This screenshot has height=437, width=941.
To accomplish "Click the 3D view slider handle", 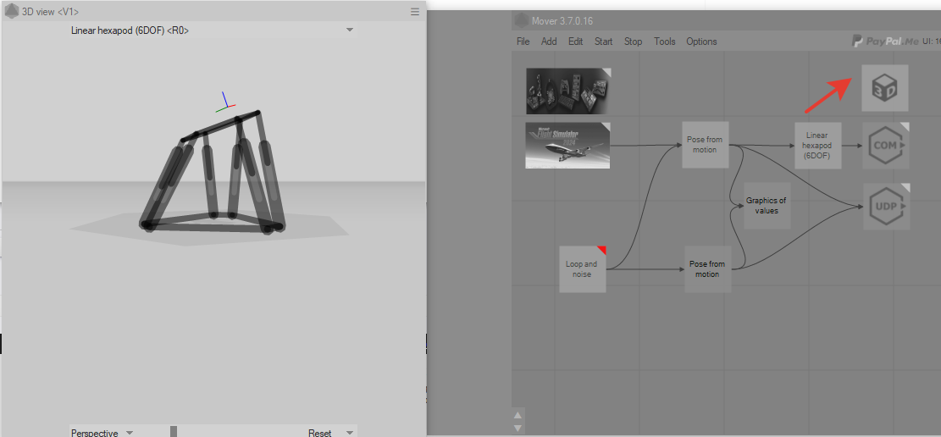I will (174, 432).
